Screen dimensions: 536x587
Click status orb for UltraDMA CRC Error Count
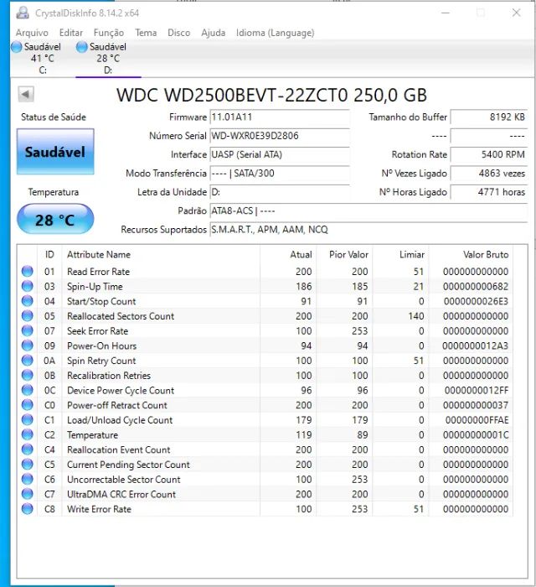(x=28, y=494)
